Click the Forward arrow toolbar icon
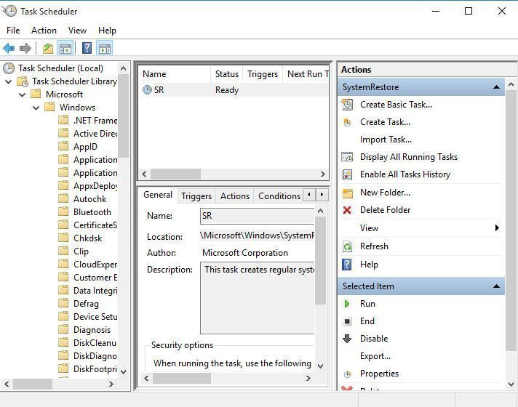 click(25, 49)
